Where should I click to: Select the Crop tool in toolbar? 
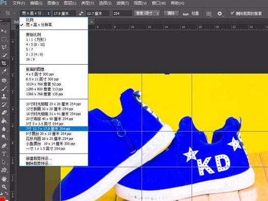4,64
